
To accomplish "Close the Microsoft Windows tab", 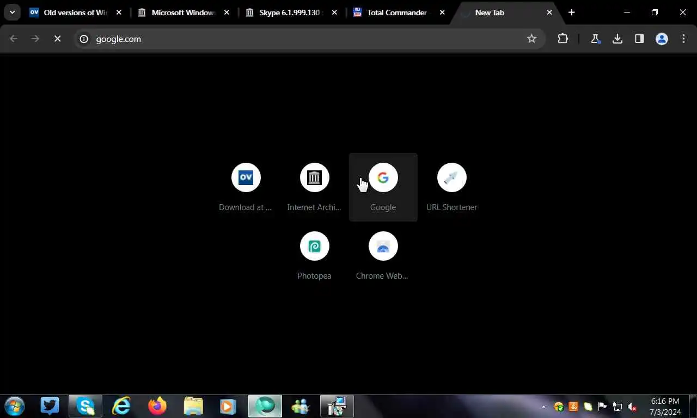I will click(x=227, y=13).
